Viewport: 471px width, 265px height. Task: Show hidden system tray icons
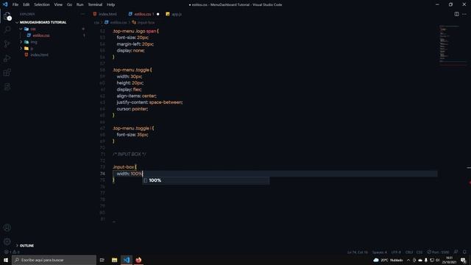408,260
